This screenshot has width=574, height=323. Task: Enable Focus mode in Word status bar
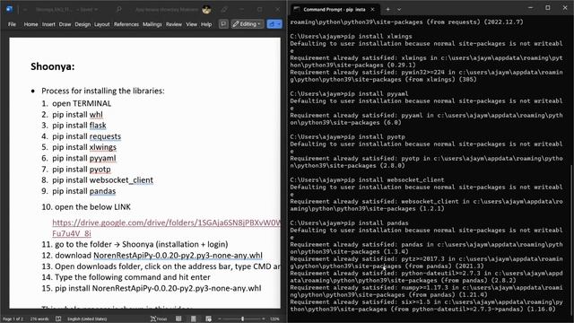point(159,319)
